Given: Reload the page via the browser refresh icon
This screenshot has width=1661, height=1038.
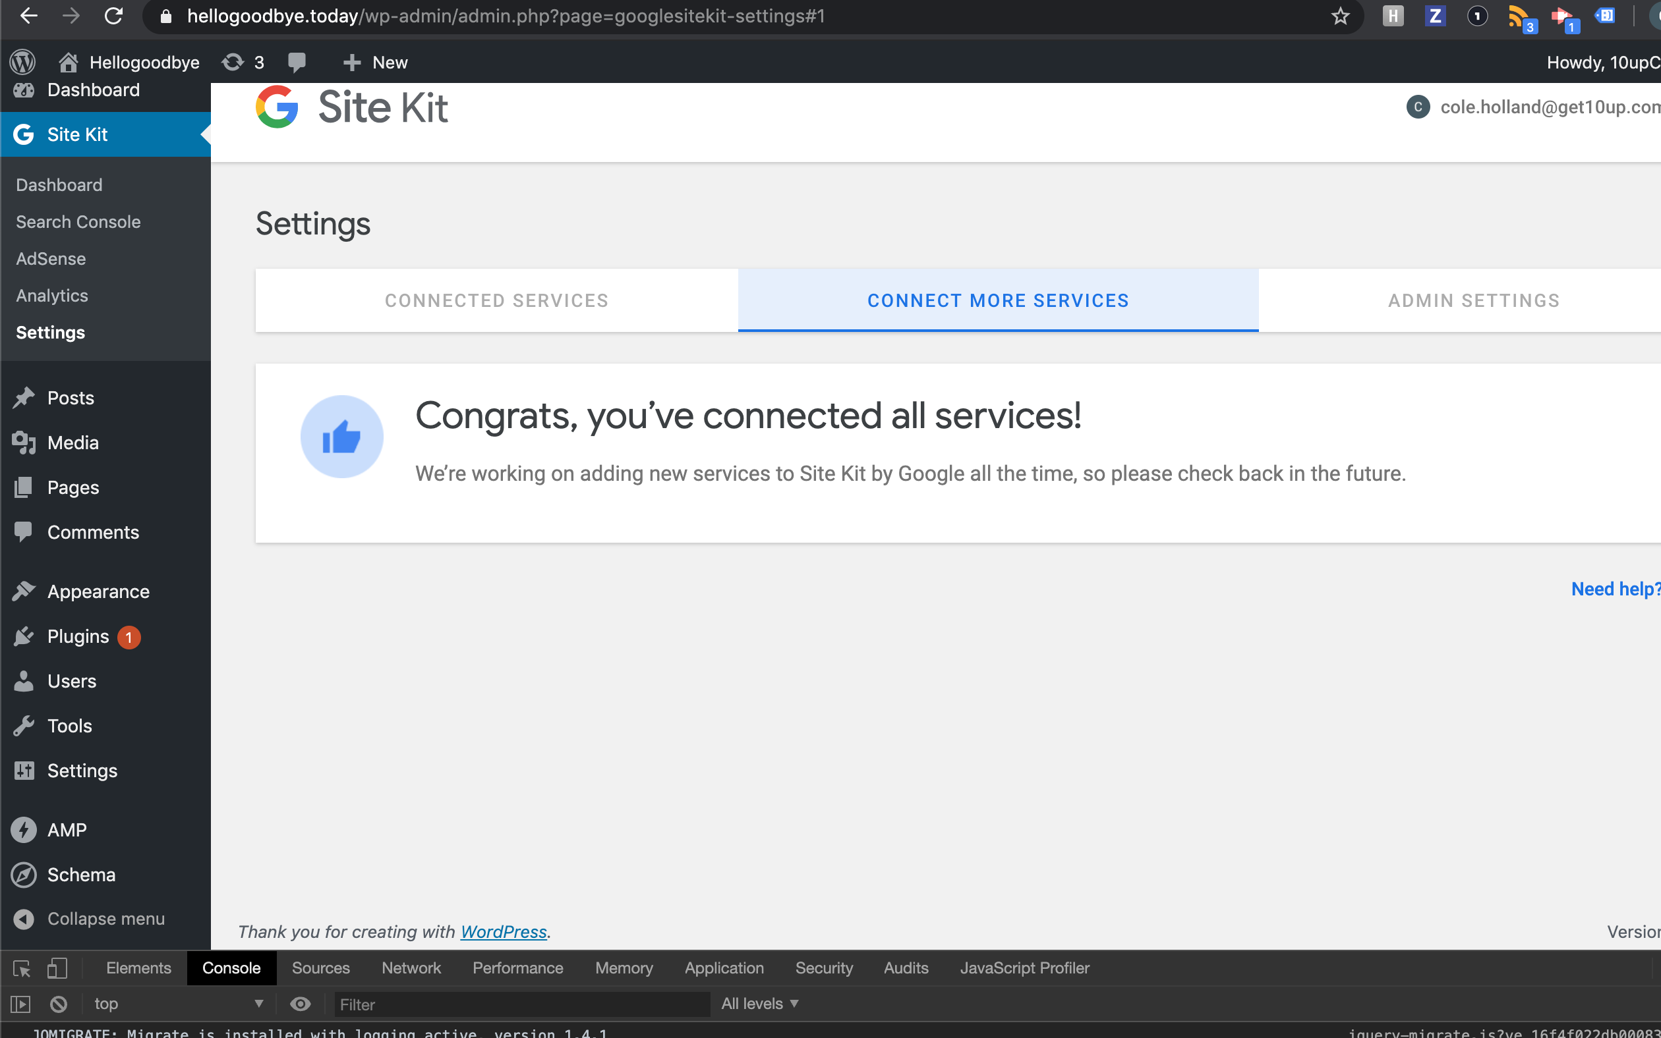Looking at the screenshot, I should [x=115, y=16].
